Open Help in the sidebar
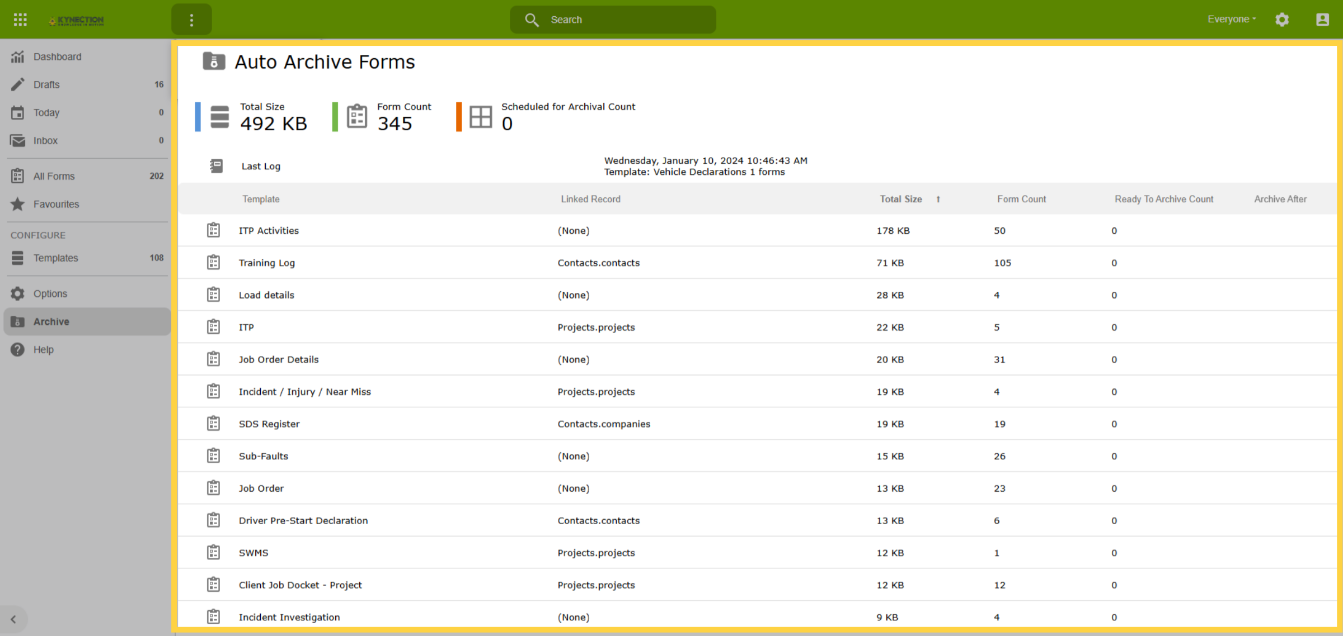Screen dimensions: 1343x636 point(87,349)
